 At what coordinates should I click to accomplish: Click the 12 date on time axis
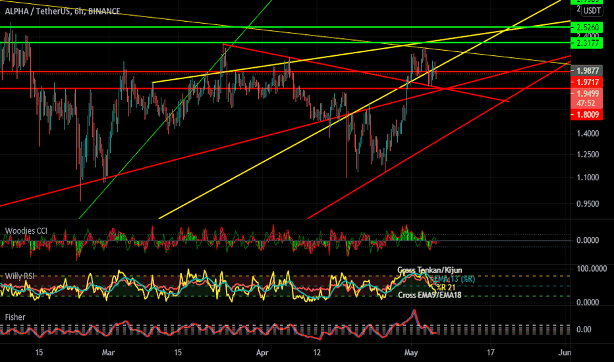317,353
